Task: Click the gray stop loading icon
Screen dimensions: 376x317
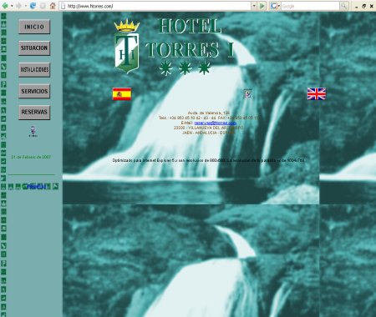Action: click(x=43, y=6)
